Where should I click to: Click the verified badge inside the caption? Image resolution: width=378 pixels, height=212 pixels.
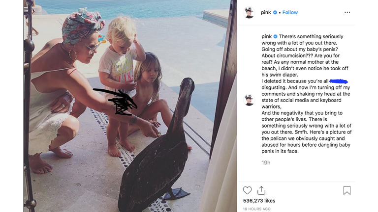click(275, 36)
